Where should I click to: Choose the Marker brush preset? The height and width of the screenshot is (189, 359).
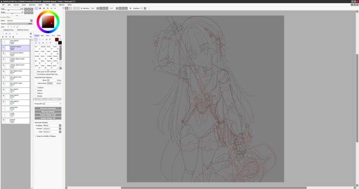(x=38, y=52)
